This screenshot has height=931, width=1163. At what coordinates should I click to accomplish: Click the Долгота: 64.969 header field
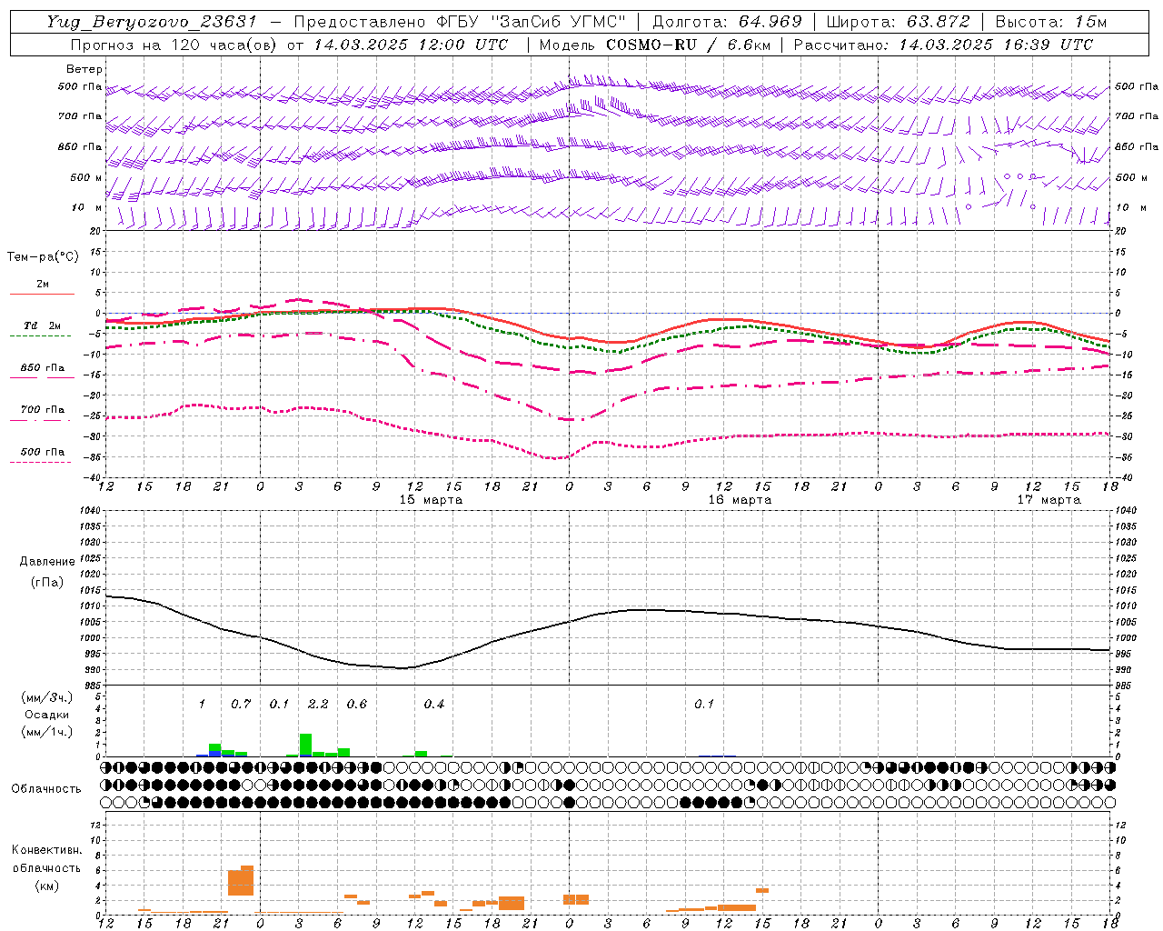click(x=727, y=22)
